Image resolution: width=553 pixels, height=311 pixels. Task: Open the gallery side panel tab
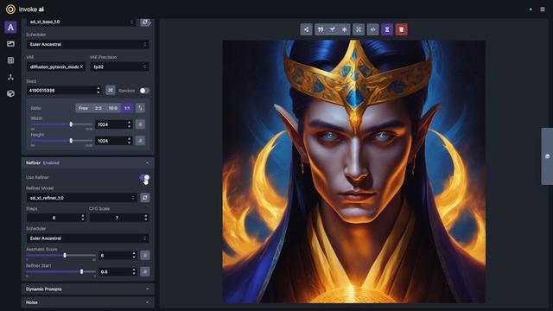[x=547, y=156]
